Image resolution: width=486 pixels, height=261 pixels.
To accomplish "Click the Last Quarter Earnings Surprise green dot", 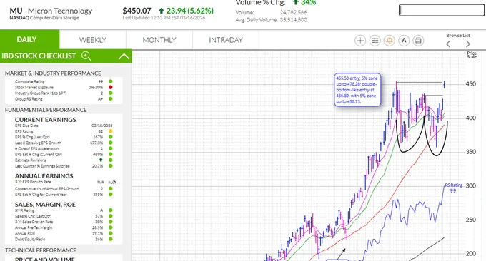I will (110, 165).
